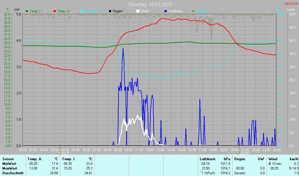This screenshot has width=299, height=176.
Task: Click the Temp. A. minimum value '17.4'
Action: (55, 164)
